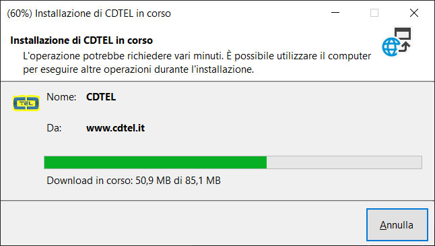Click the Installazione di CDTEL in corso heading

click(81, 40)
